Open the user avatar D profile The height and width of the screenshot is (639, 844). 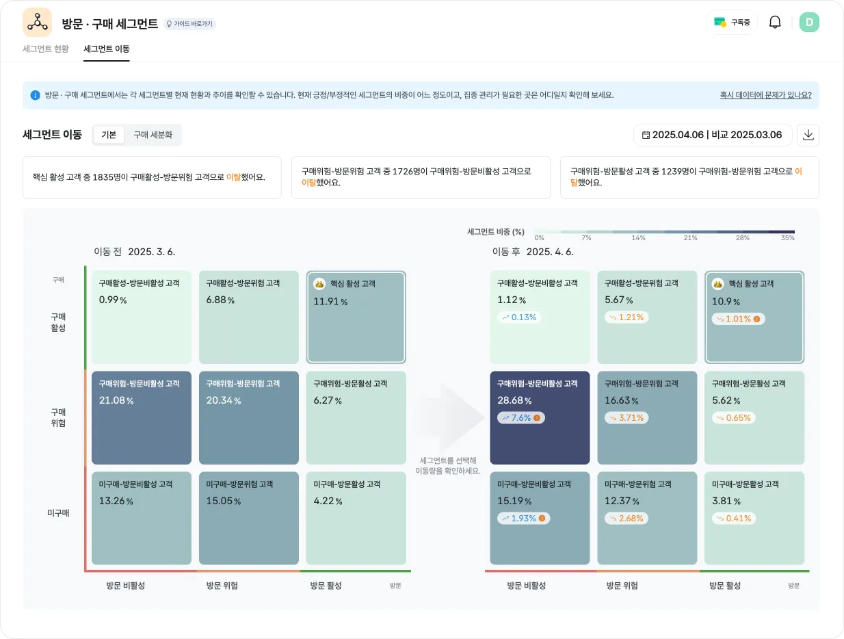click(809, 22)
